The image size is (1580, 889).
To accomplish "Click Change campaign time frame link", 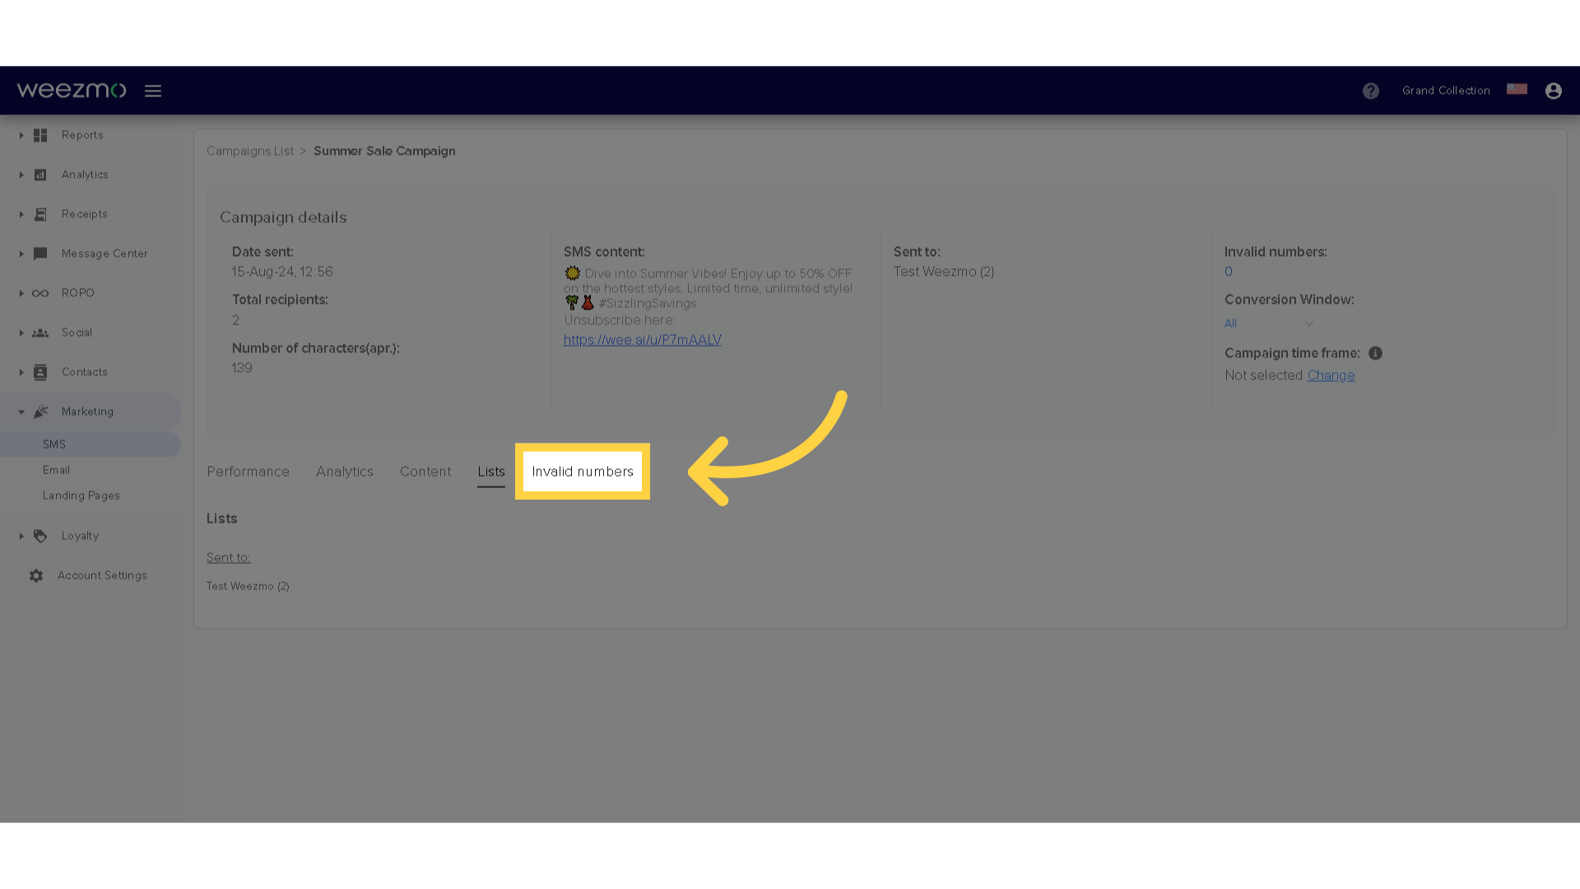I will coord(1331,375).
